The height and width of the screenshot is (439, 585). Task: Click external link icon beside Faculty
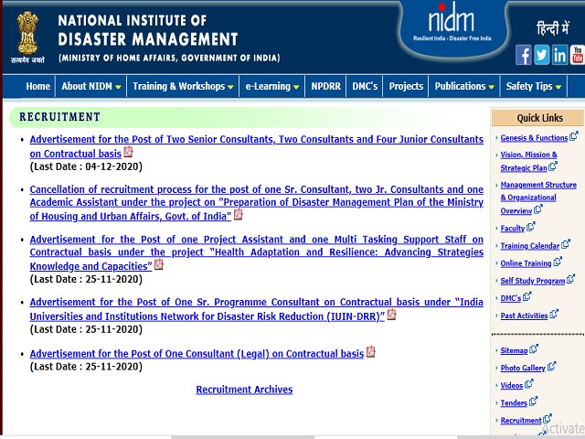point(530,227)
